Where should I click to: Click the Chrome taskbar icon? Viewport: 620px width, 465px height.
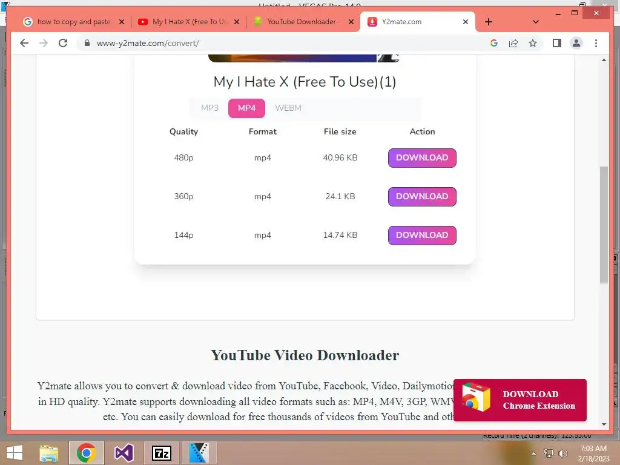87,453
